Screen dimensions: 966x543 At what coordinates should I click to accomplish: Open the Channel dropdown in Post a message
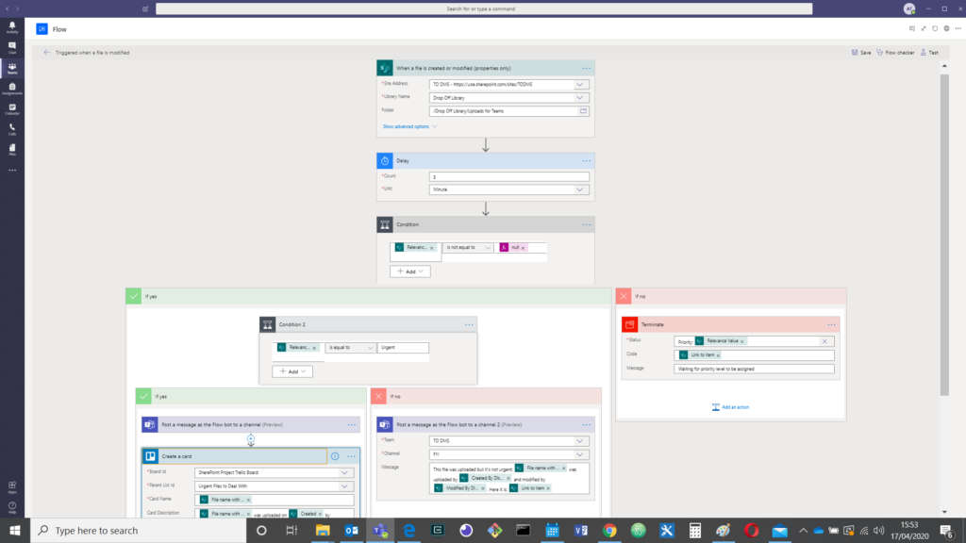[582, 453]
